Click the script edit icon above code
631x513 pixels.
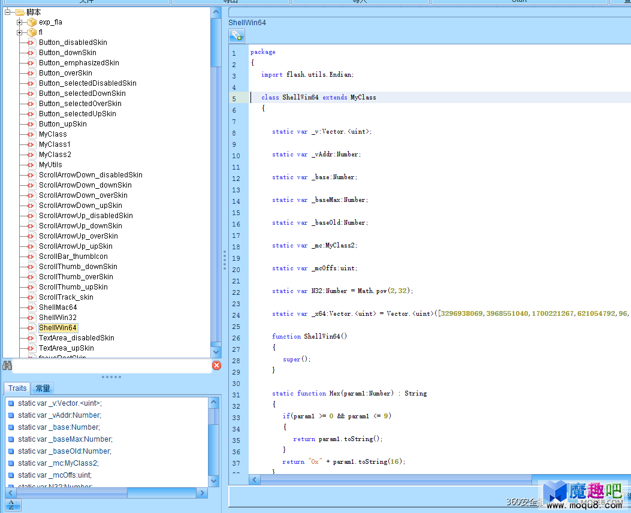[x=237, y=36]
